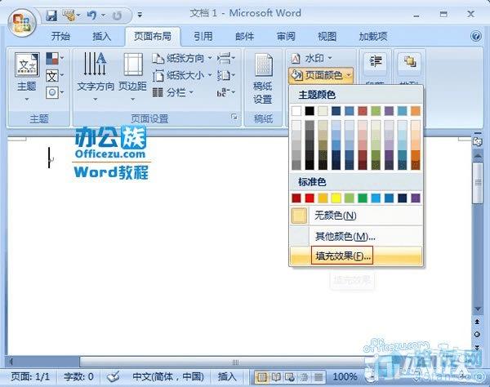Image resolution: width=490 pixels, height=387 pixels.
Task: Switch to the View tab (视图)
Action: (x=327, y=36)
